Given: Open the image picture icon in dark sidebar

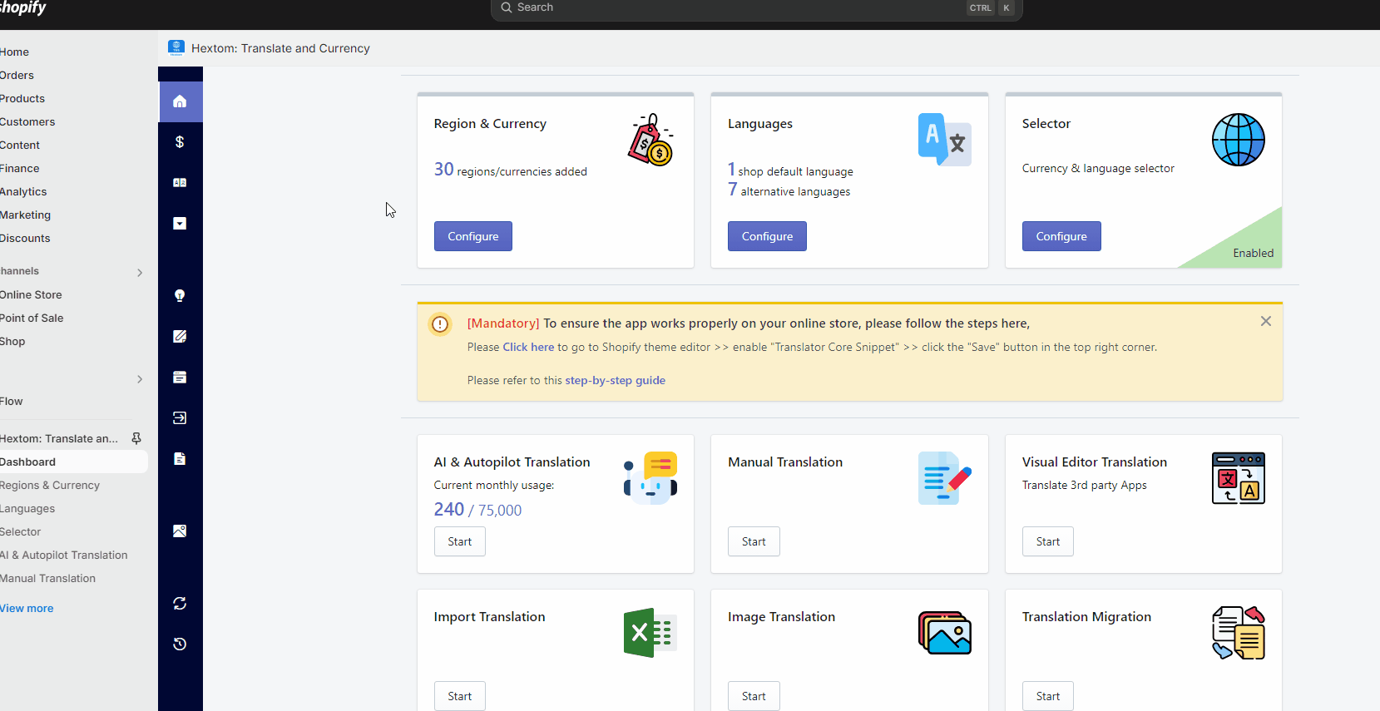Looking at the screenshot, I should [180, 531].
